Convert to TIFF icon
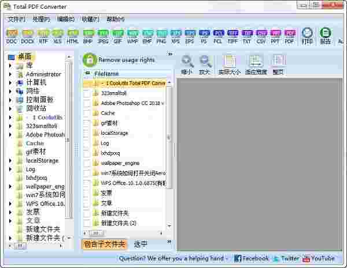The height and width of the screenshot is (268, 347). (232, 36)
